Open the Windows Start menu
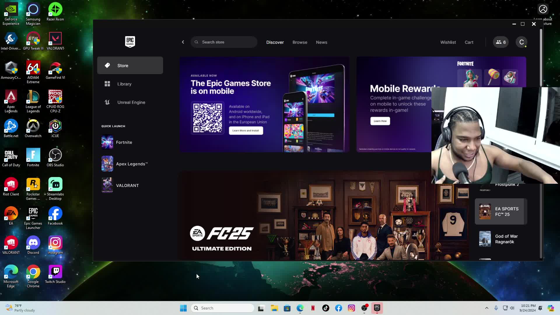560x315 pixels. pyautogui.click(x=183, y=308)
